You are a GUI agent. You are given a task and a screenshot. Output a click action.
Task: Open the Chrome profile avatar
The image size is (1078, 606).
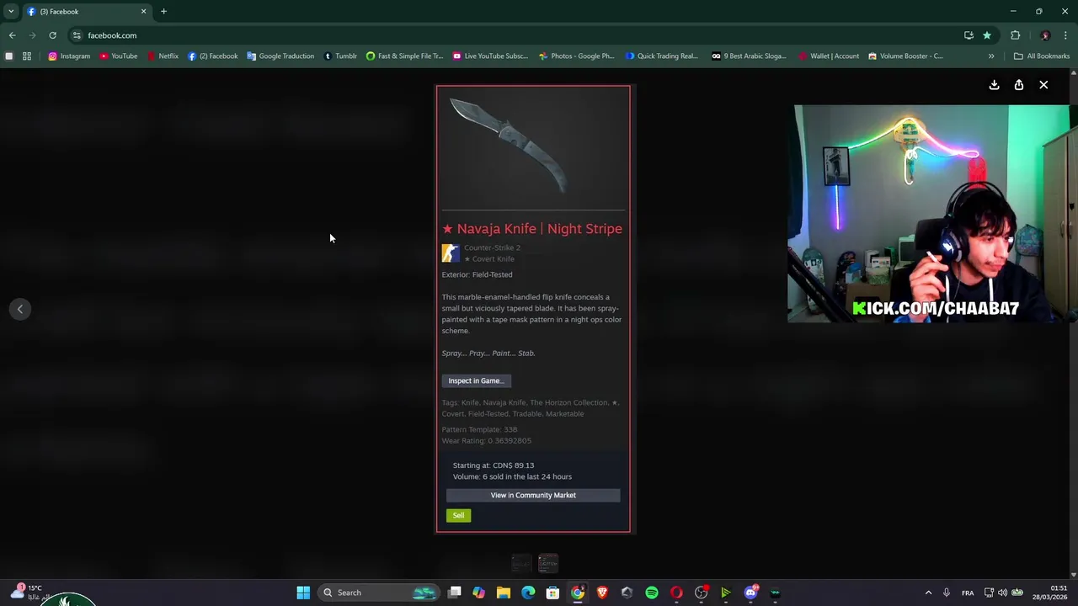click(x=1045, y=35)
